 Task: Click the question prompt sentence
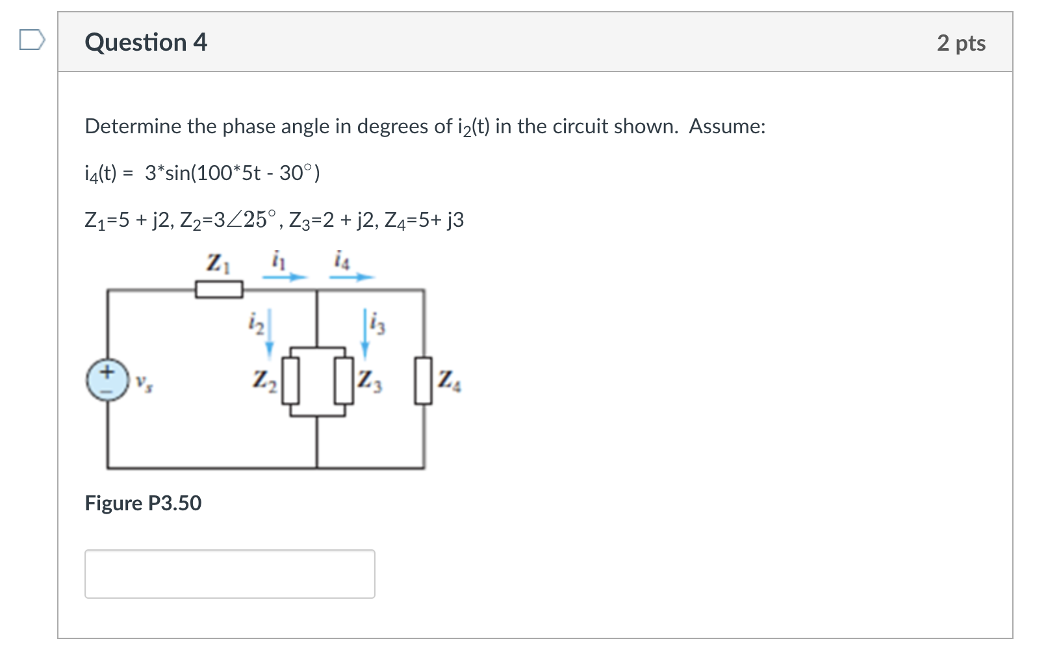click(425, 126)
